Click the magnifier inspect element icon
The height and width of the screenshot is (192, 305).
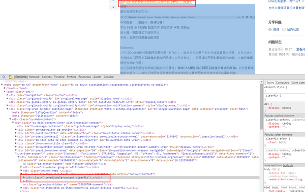click(4, 77)
